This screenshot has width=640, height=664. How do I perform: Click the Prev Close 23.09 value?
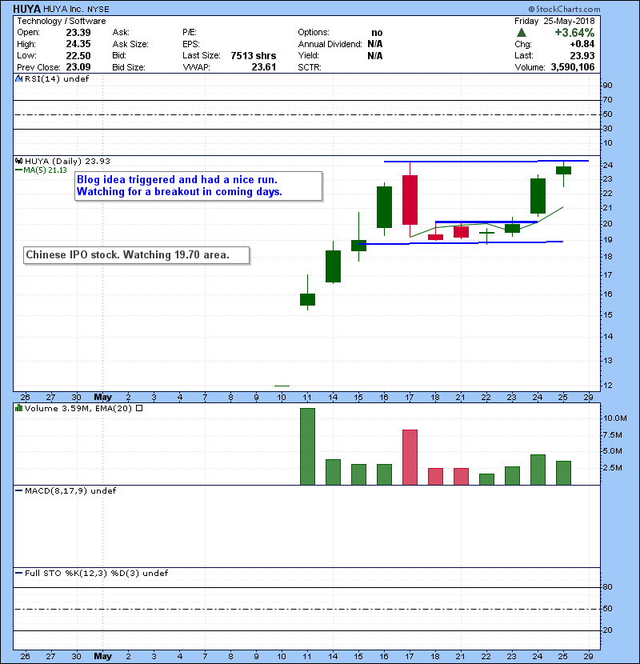[x=78, y=67]
